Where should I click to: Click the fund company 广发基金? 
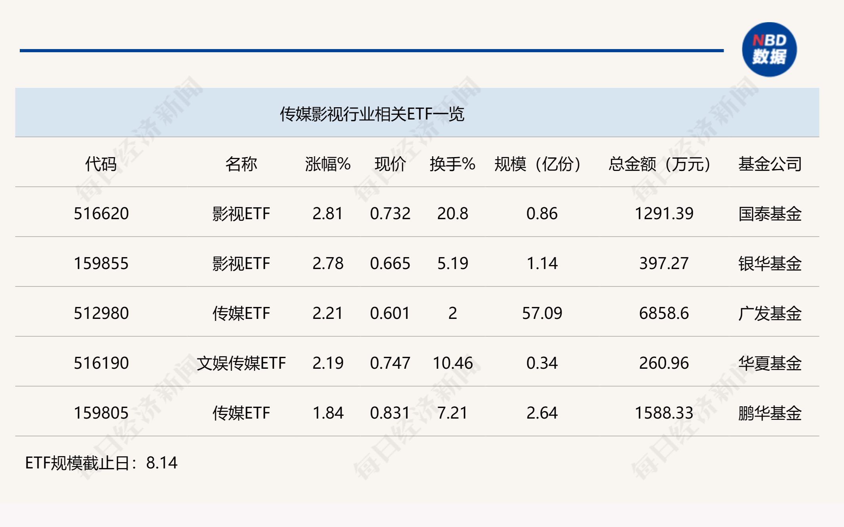pos(770,313)
